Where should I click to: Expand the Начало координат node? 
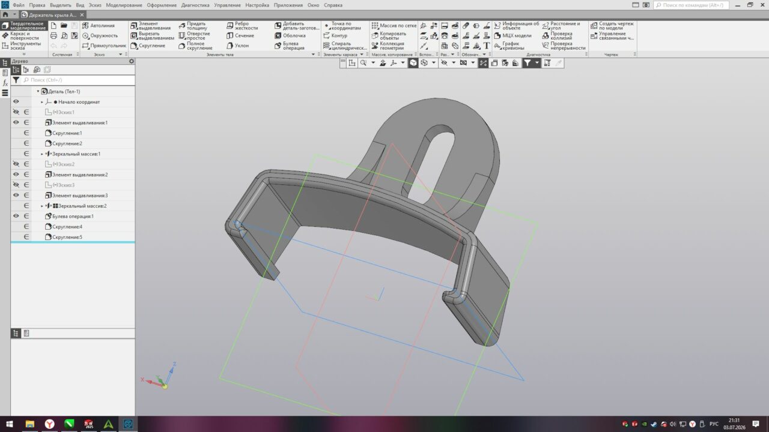(42, 102)
